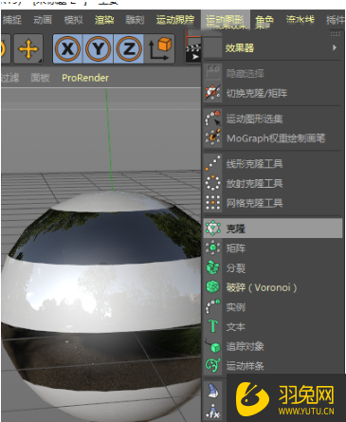Click the 运动图形选集 icon
This screenshot has height=422, width=346.
[213, 119]
